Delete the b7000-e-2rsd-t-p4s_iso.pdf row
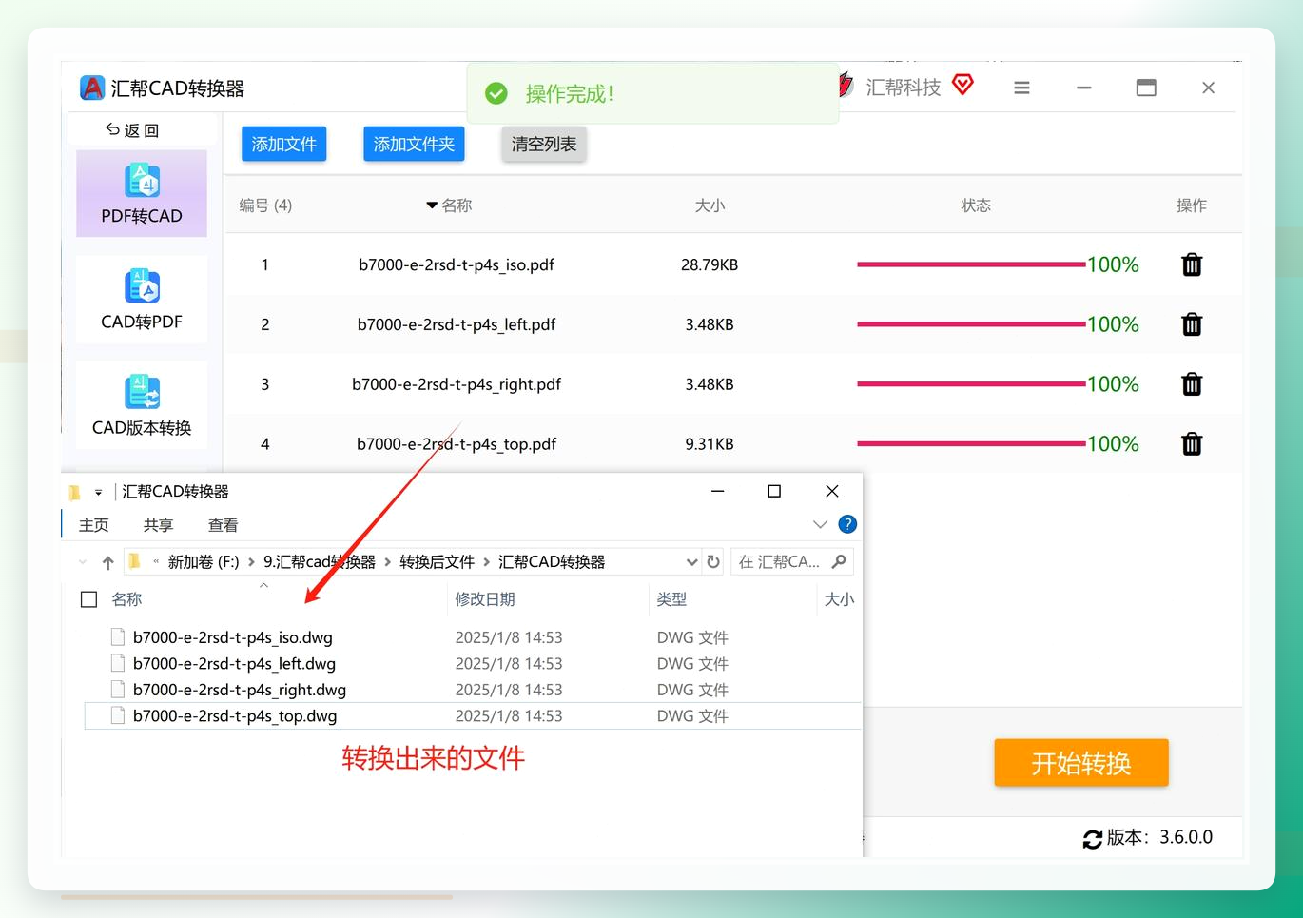The image size is (1303, 918). [x=1192, y=264]
